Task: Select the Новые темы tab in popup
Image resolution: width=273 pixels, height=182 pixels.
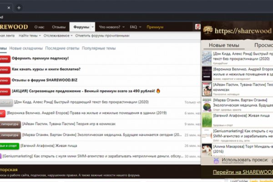Action: click(222, 45)
